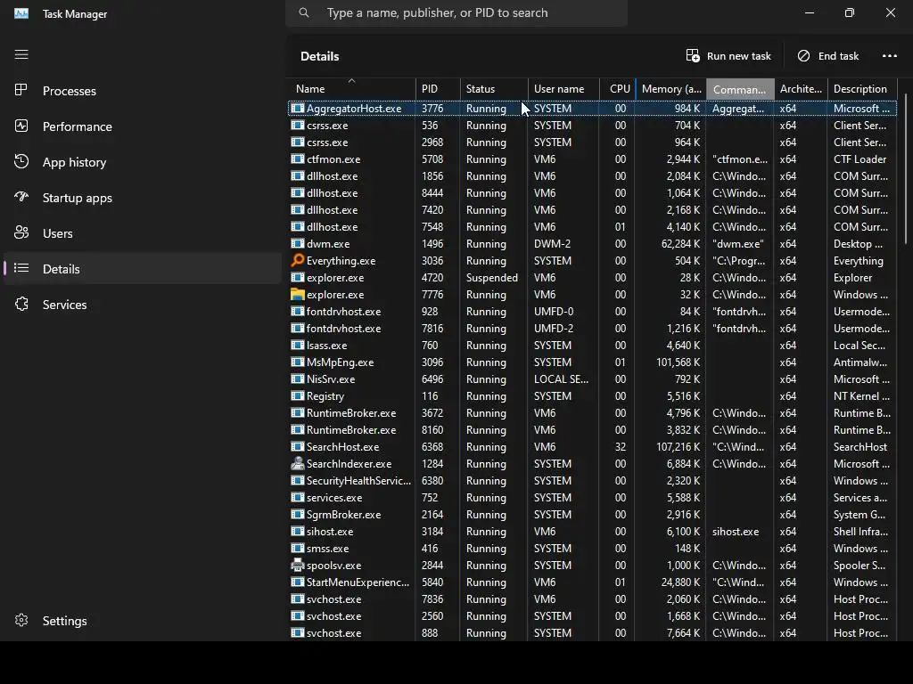Click the AggregatorHost.exe process icon
Screen dimensions: 913x684
click(298, 108)
